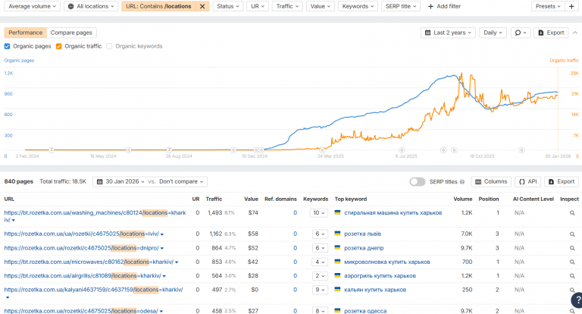Sort by the Traffic column header

pyautogui.click(x=214, y=199)
